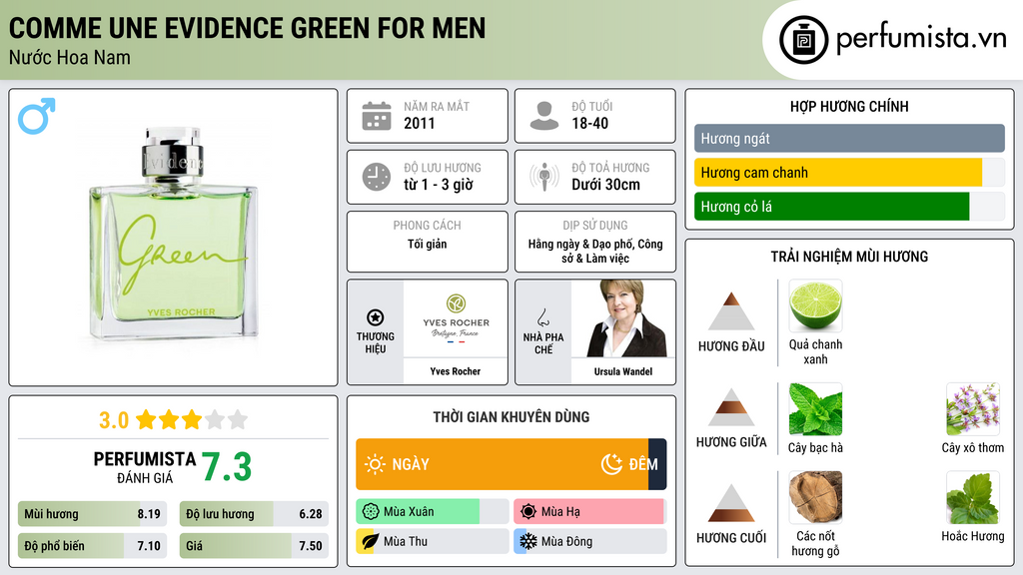Click the age range value 18-40
This screenshot has height=575, width=1023.
589,123
